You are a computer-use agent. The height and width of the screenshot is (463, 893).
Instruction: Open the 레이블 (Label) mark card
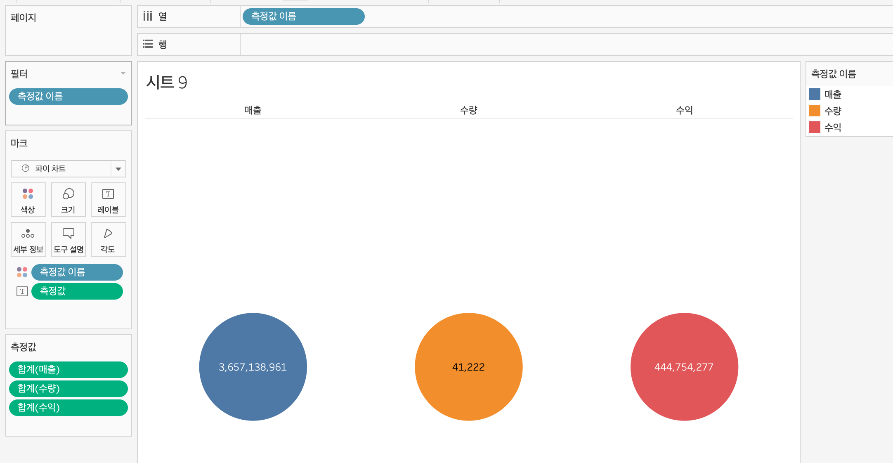click(108, 200)
